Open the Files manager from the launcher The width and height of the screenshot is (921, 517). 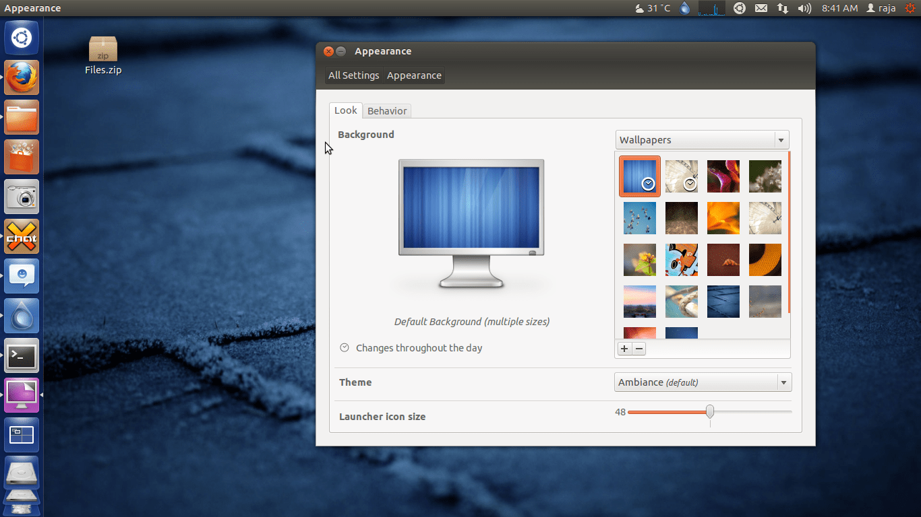click(x=22, y=117)
